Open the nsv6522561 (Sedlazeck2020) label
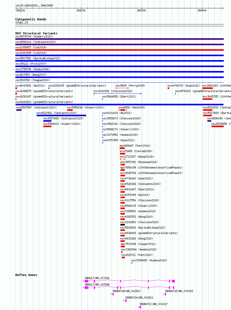This screenshot has height=310, width=231. coord(57,113)
